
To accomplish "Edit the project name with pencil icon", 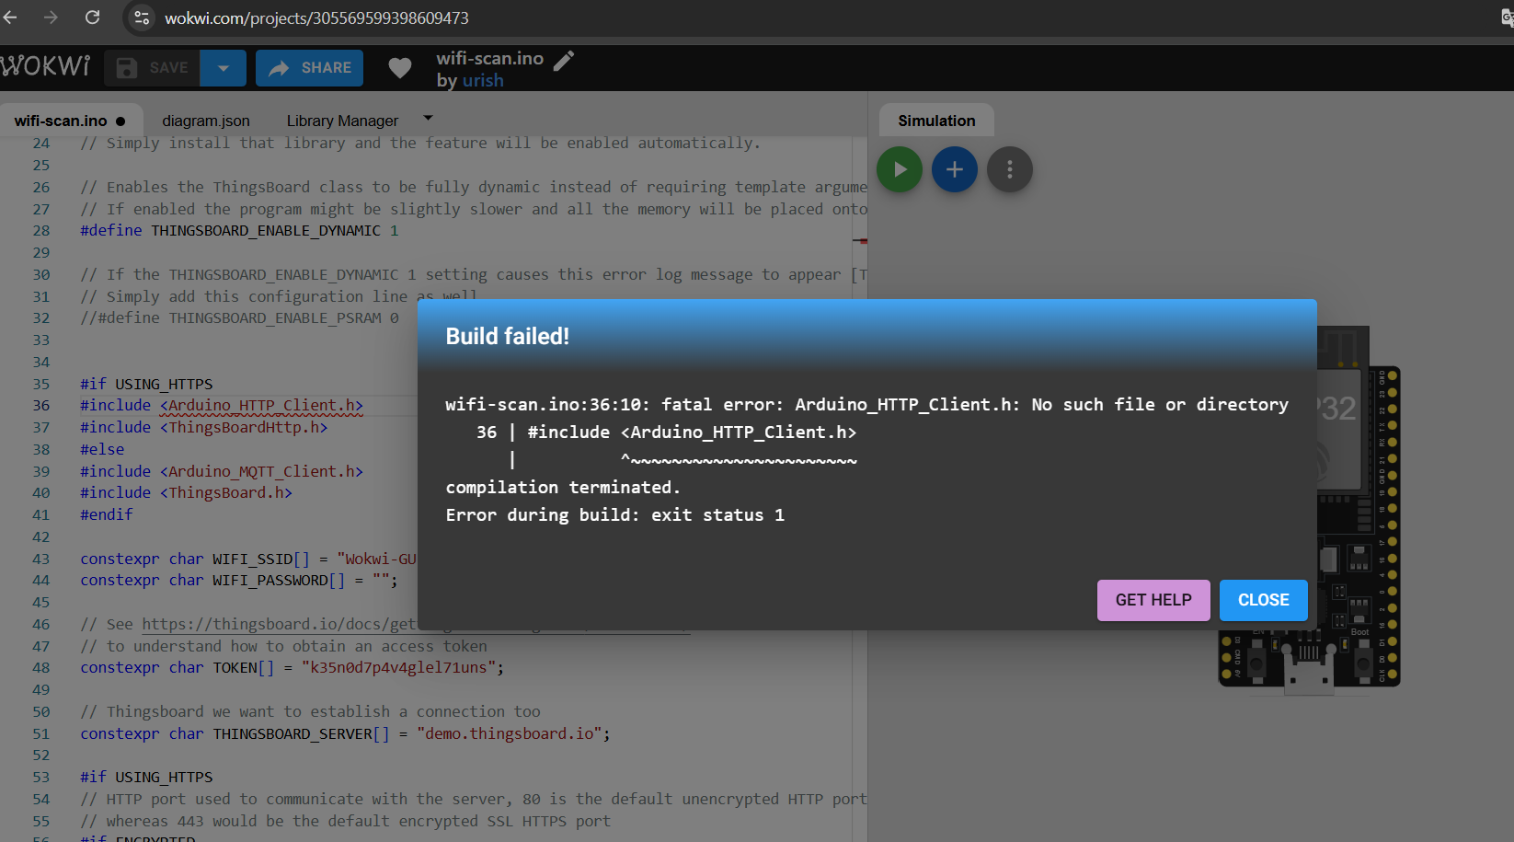I will 563,61.
